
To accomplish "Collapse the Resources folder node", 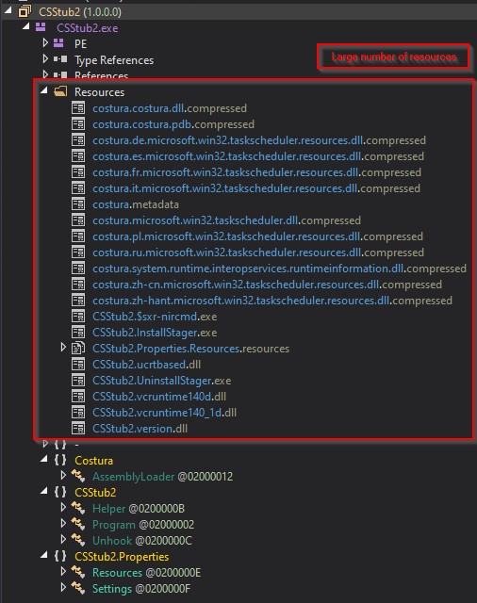I will tap(44, 90).
